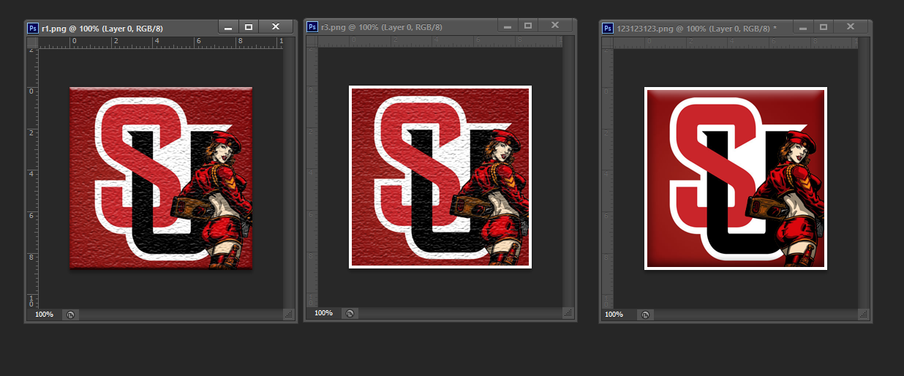The height and width of the screenshot is (376, 904).
Task: Click the status bar export icon in r3.png window
Action: pos(350,313)
